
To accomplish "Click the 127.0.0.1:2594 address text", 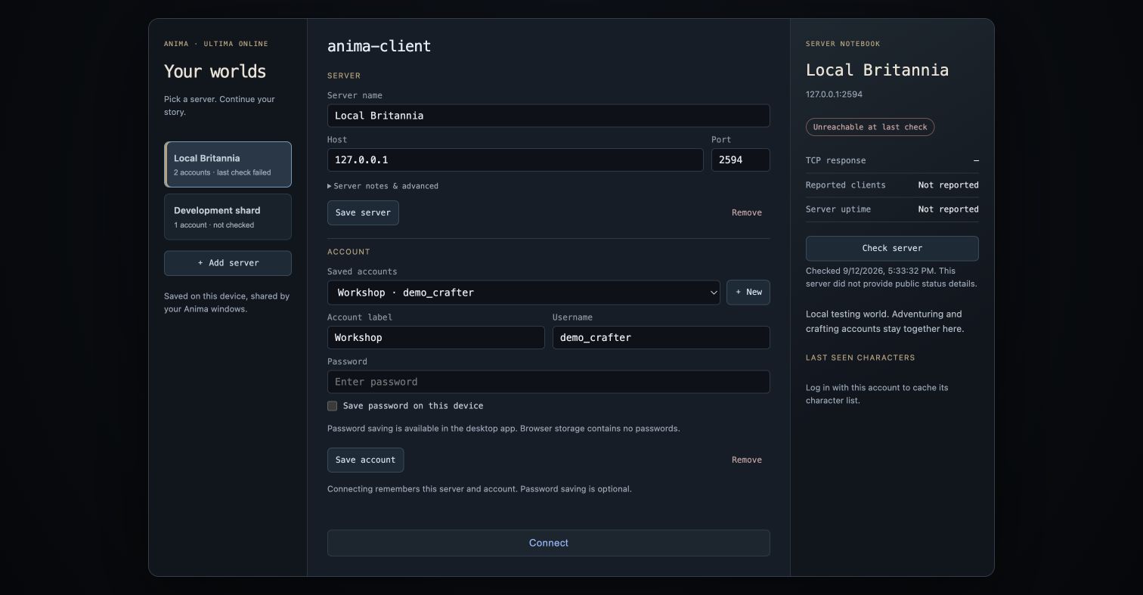I will (834, 95).
